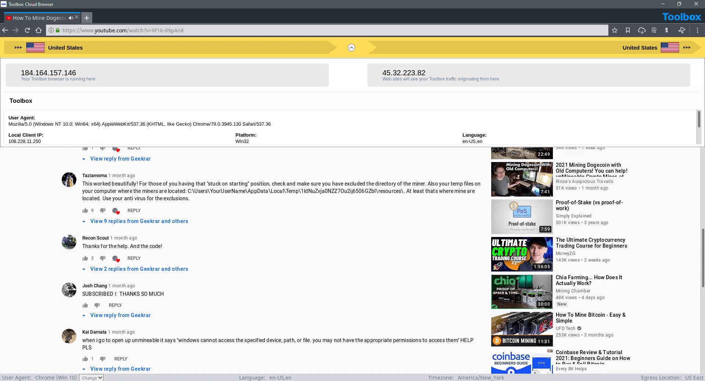Click the triple arrows beside left flag
The width and height of the screenshot is (705, 381).
click(18, 47)
